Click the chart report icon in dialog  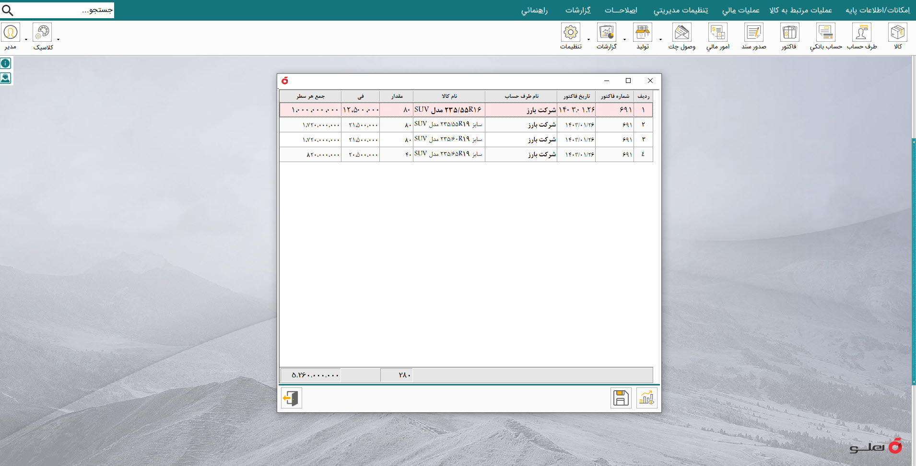[x=646, y=398]
